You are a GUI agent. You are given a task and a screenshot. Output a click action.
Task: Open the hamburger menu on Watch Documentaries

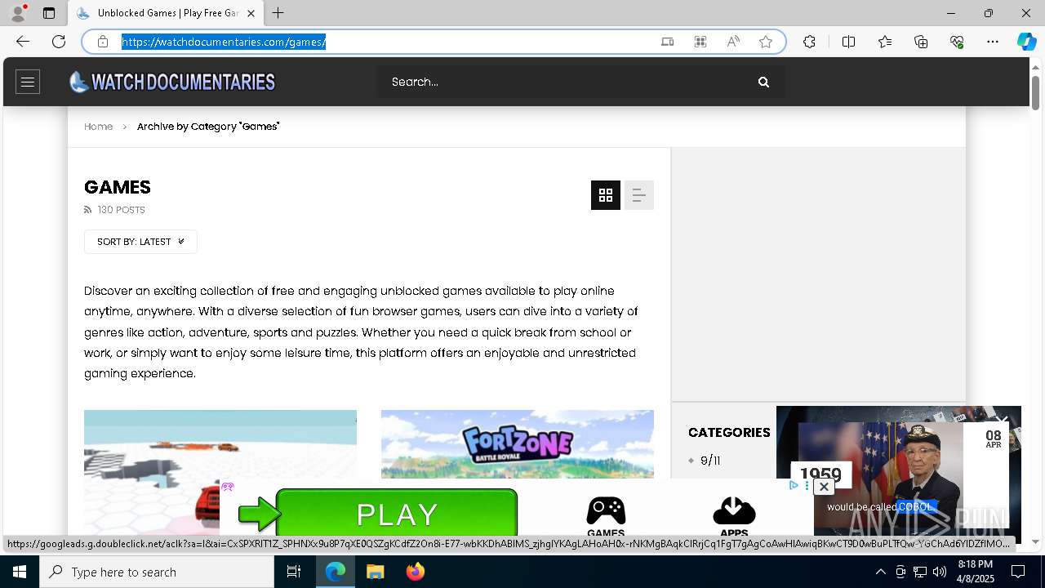pos(28,82)
